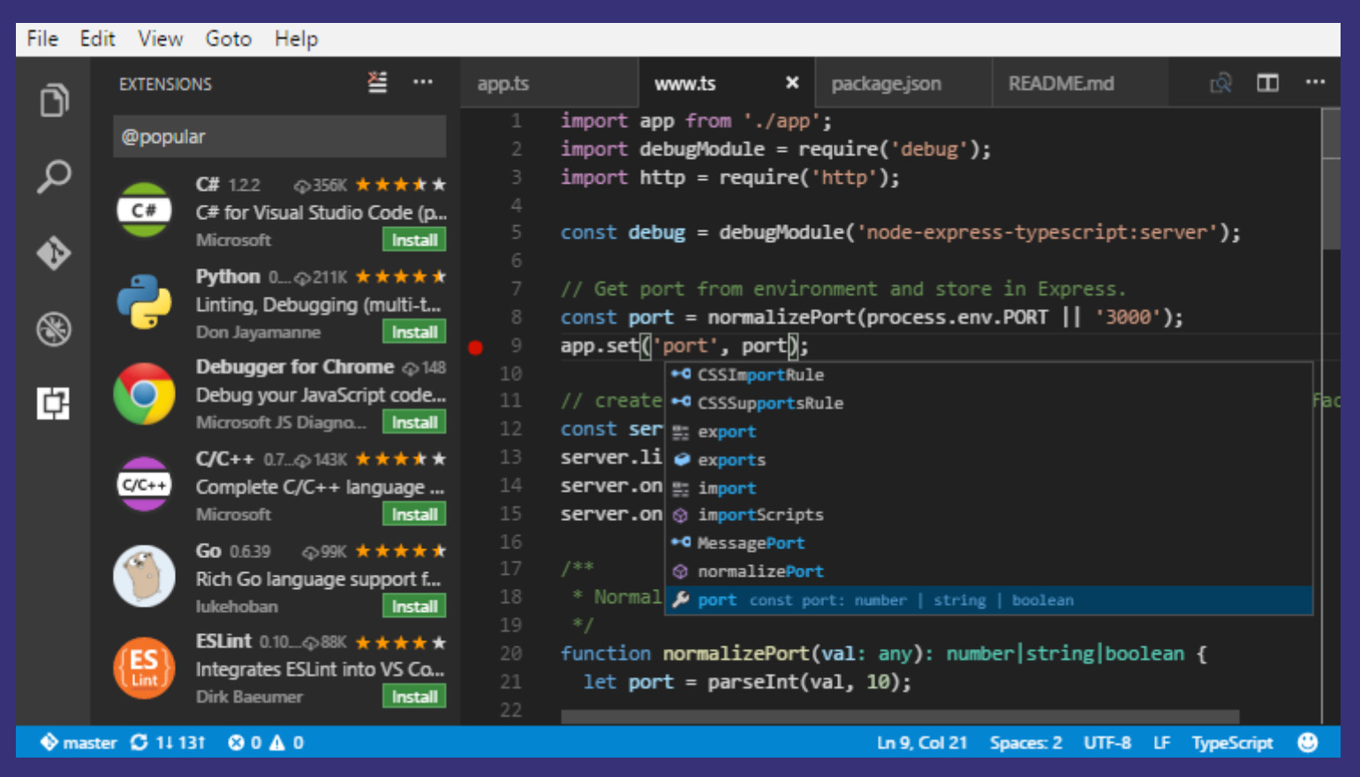Select the Extensions view icon
The width and height of the screenshot is (1360, 777).
[54, 404]
